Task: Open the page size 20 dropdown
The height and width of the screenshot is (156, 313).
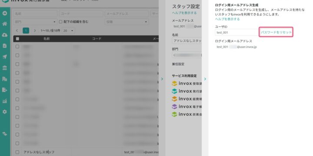Action: (x=69, y=31)
